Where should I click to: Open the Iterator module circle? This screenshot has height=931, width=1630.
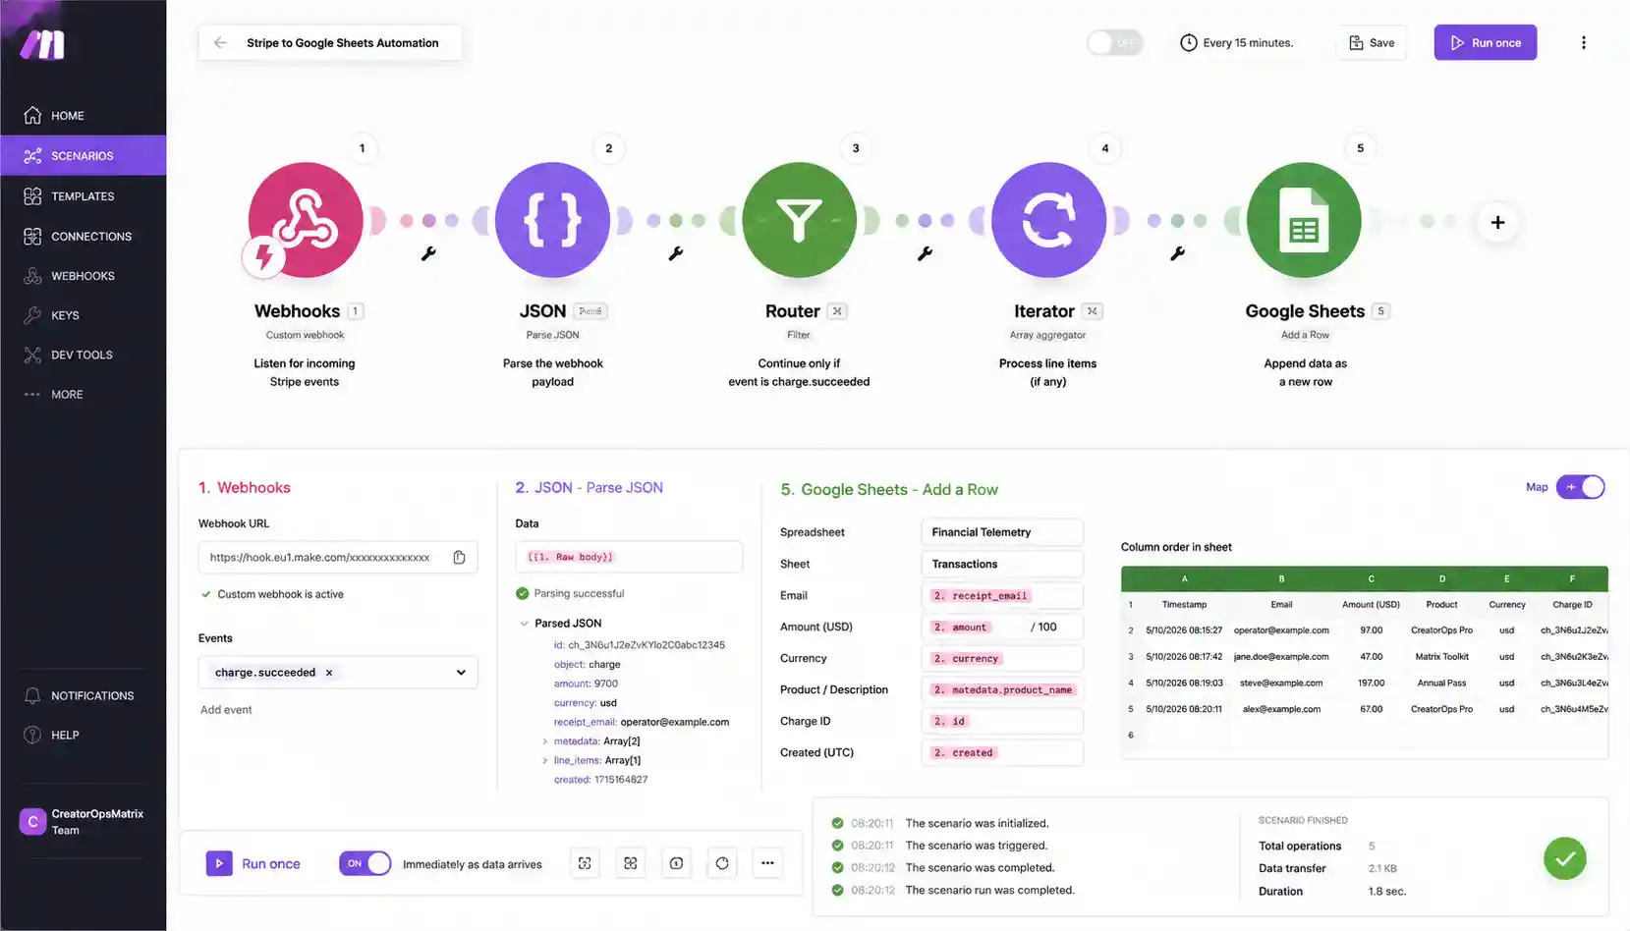[1048, 220]
